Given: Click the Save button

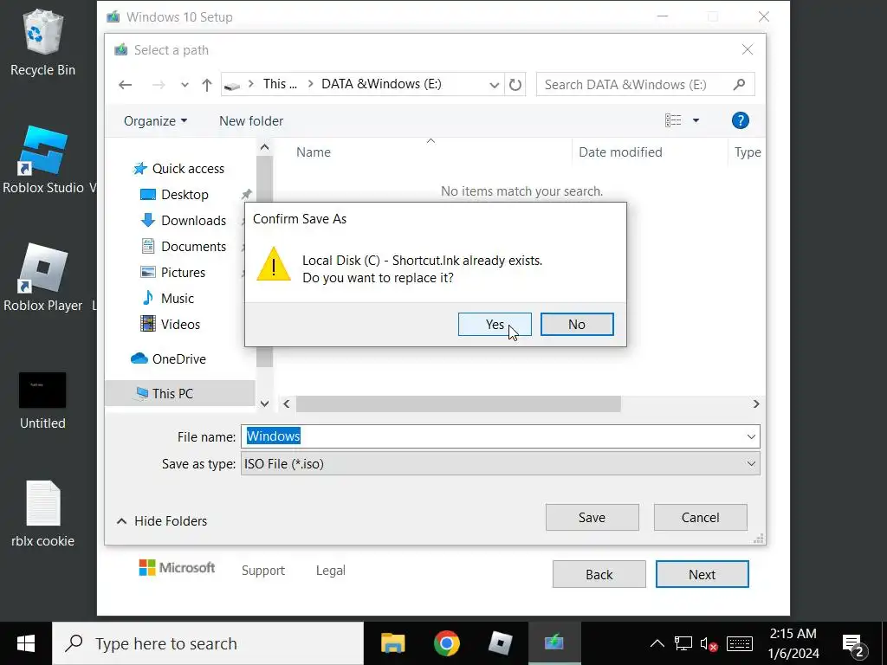Looking at the screenshot, I should click(592, 518).
